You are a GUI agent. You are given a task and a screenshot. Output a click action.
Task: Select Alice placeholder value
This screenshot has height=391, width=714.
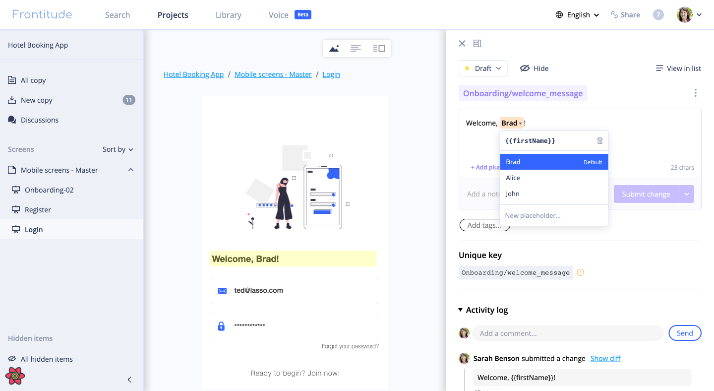[x=554, y=178]
